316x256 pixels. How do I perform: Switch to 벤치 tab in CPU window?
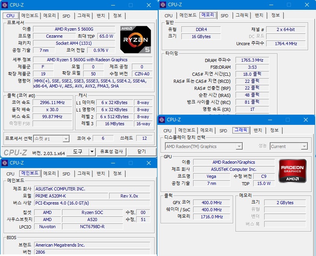(101, 16)
